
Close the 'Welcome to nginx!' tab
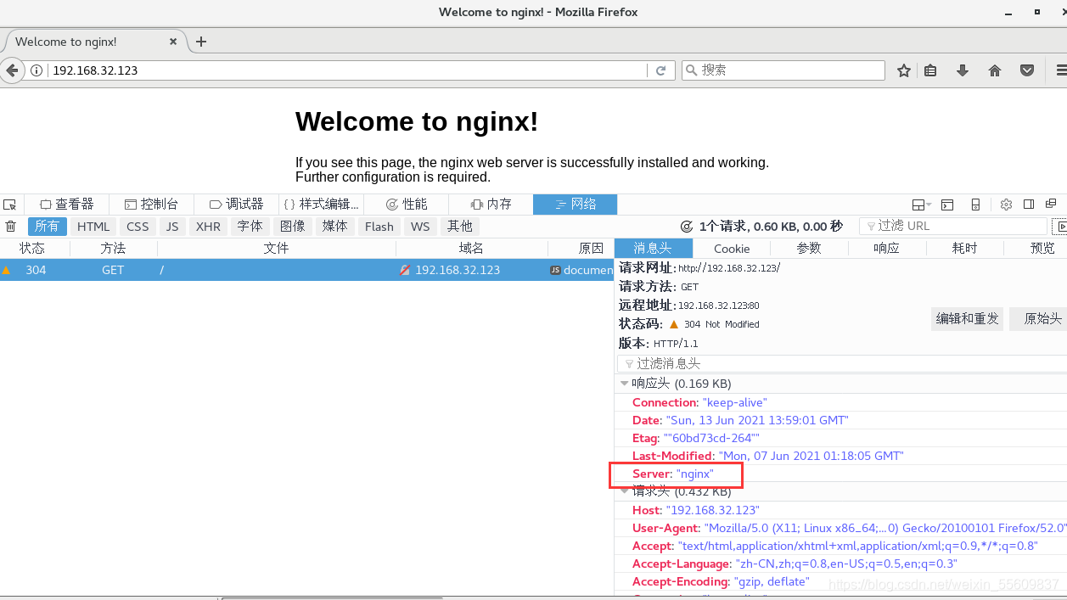173,42
